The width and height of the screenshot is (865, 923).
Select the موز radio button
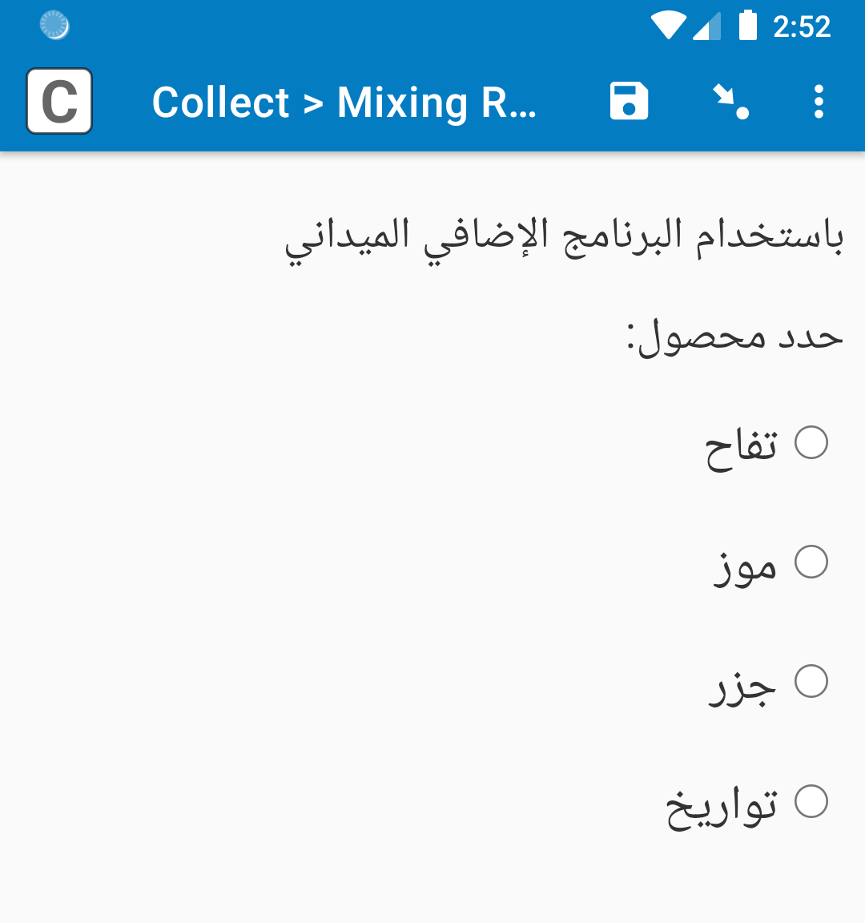(x=811, y=562)
